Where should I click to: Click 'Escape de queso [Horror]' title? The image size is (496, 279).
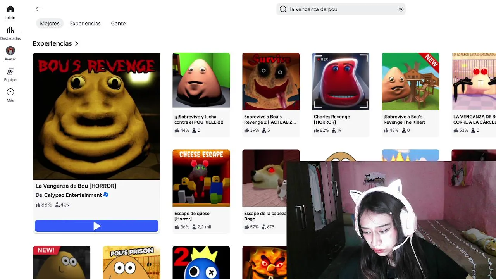[x=192, y=216]
